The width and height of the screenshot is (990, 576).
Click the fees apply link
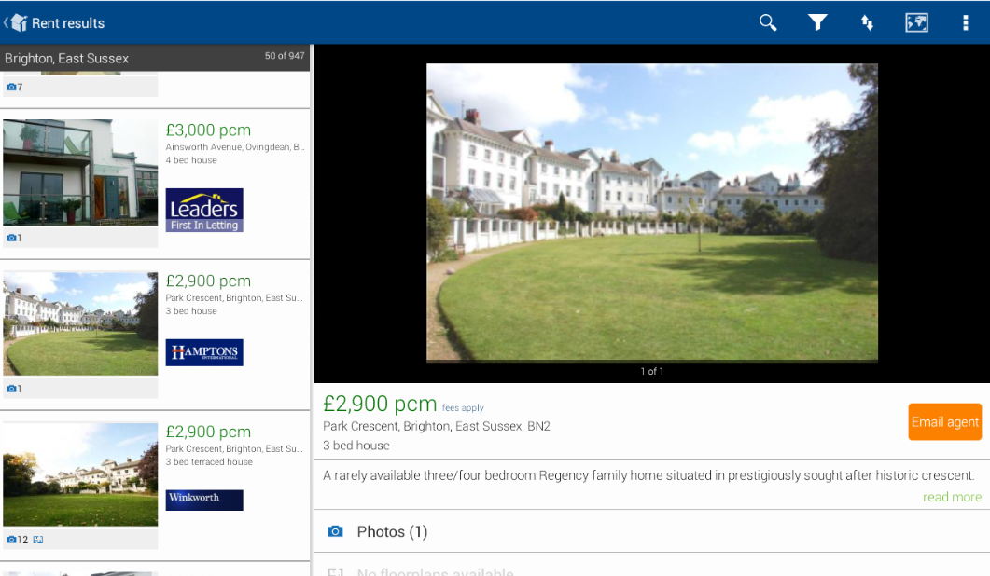(463, 407)
